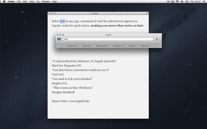Click "MacUser Magazine UK" line
The height and width of the screenshot is (129, 207).
(66, 66)
